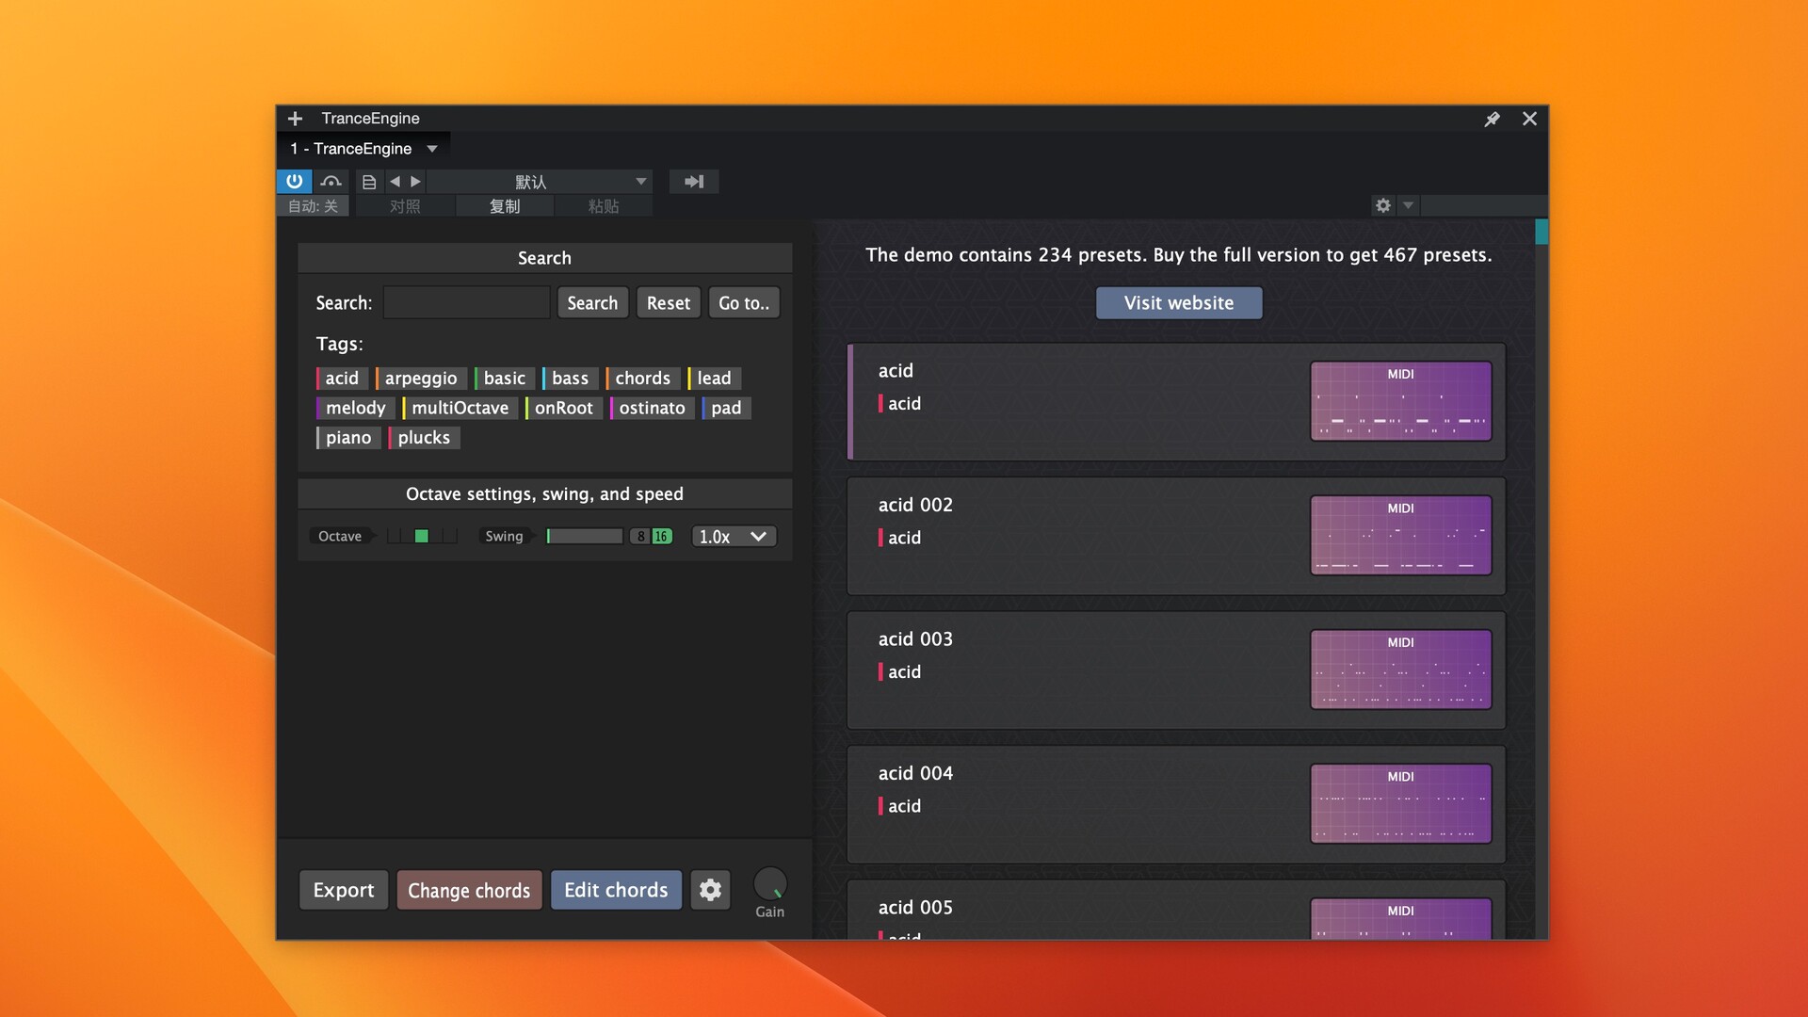Click the MIDI thumbnail of acid 002
Screen dimensions: 1808x1017
[x=1401, y=536]
